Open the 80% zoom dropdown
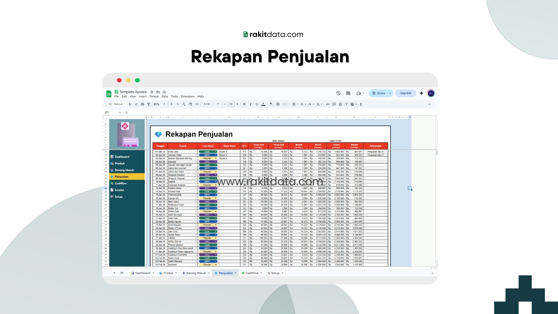The width and height of the screenshot is (558, 314). tap(159, 104)
